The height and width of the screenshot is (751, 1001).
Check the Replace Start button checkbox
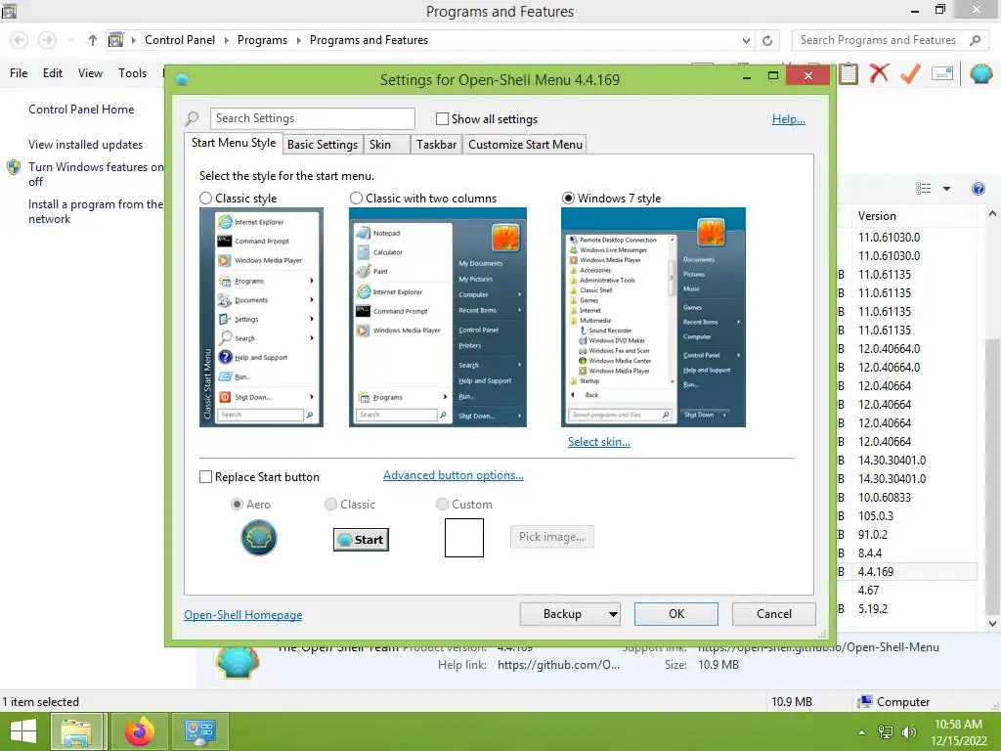point(205,477)
